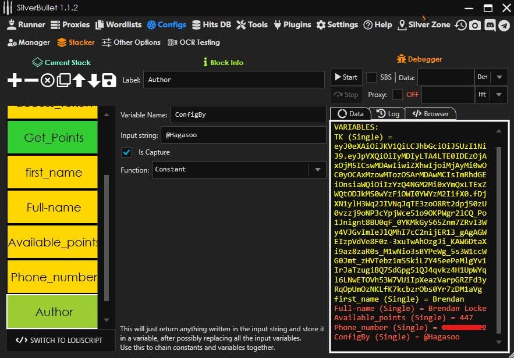Move the block down with arrow
This screenshot has height=358, width=514.
click(x=94, y=80)
